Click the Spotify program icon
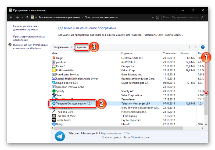The image size is (215, 150). pyautogui.click(x=54, y=91)
